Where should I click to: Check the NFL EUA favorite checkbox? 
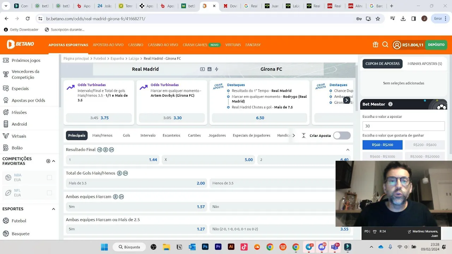pos(49,193)
